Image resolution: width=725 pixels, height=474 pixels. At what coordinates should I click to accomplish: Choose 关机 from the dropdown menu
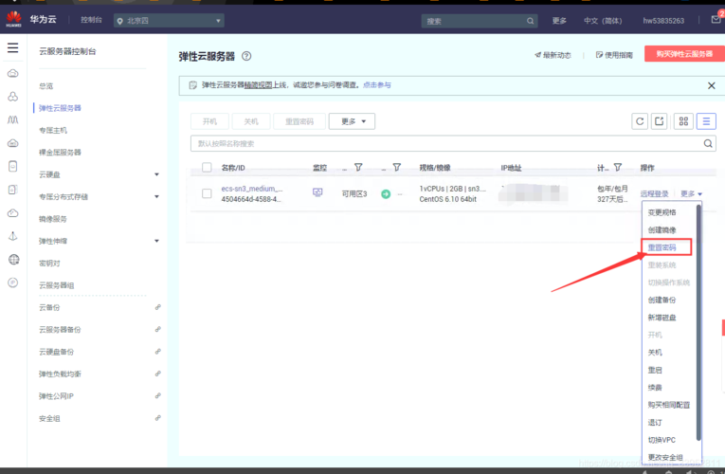coord(655,353)
